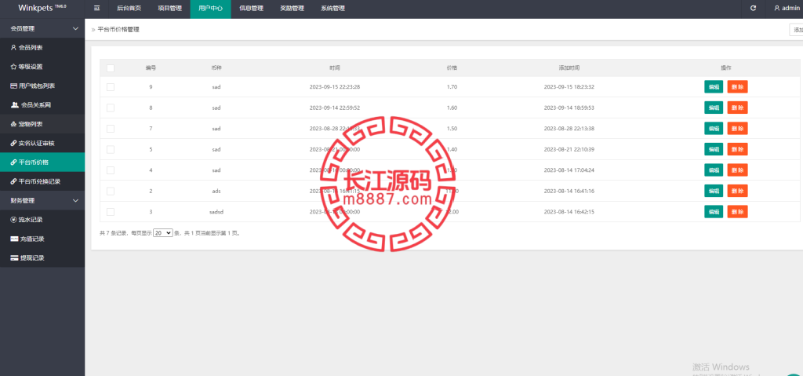
Task: Delete row 5 priced 1.40
Action: click(737, 149)
